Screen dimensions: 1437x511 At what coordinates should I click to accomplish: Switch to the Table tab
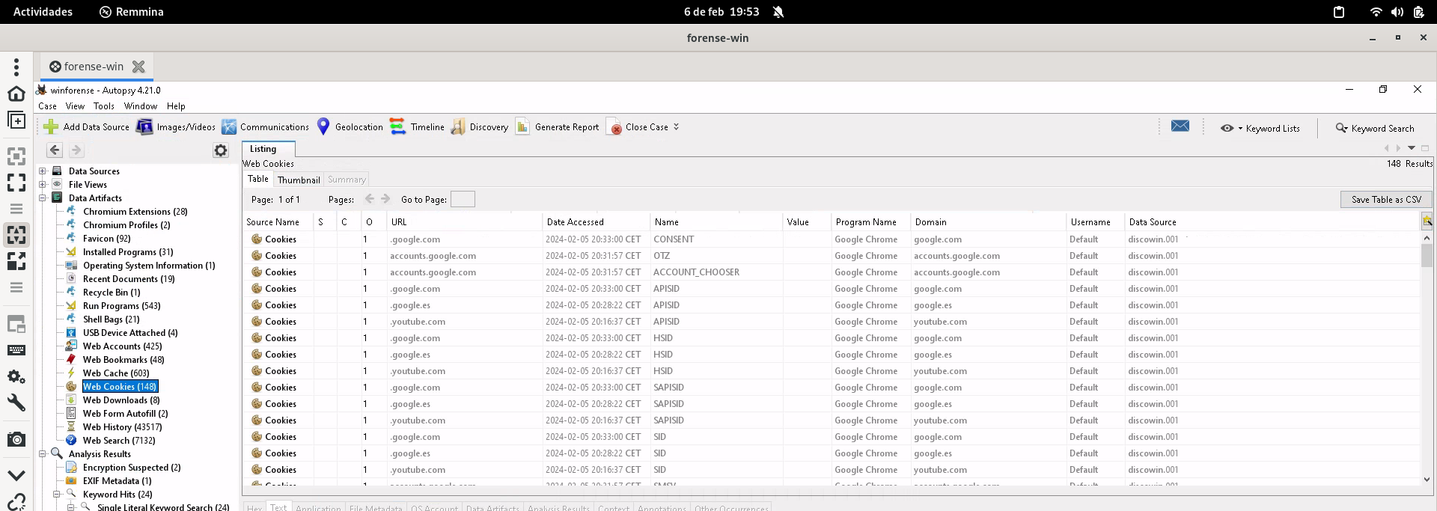coord(258,180)
